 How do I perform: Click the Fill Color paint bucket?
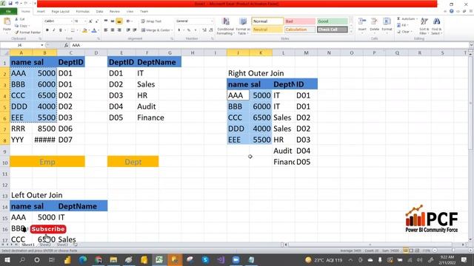coord(84,30)
